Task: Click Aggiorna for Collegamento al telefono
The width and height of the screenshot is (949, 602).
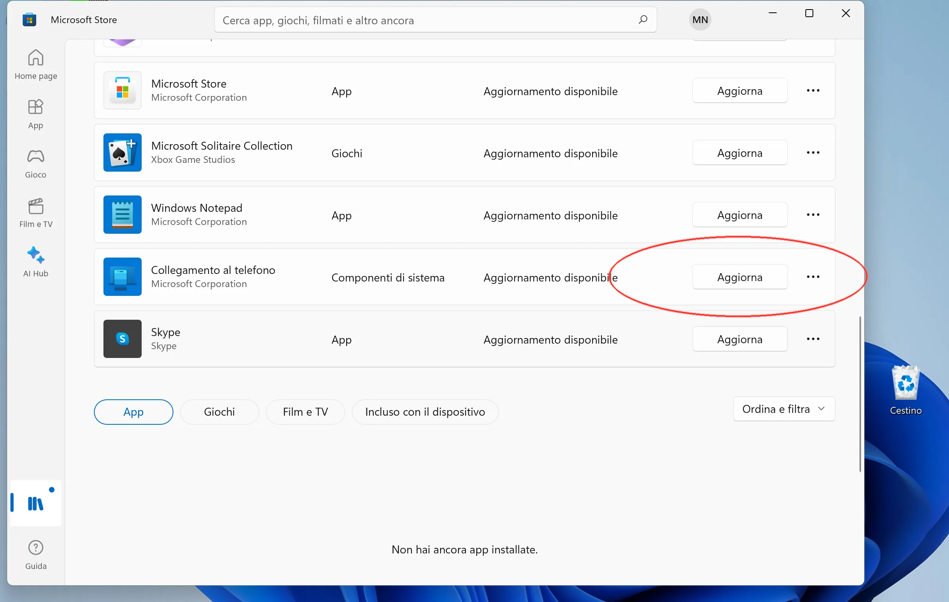Action: pyautogui.click(x=739, y=277)
